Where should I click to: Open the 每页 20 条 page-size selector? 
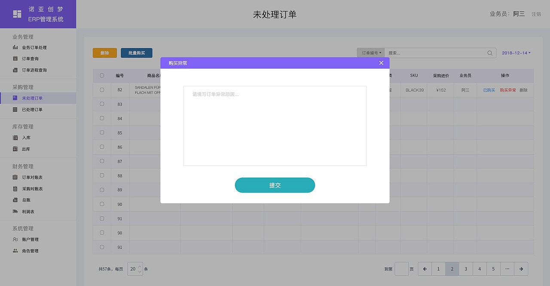(x=134, y=269)
